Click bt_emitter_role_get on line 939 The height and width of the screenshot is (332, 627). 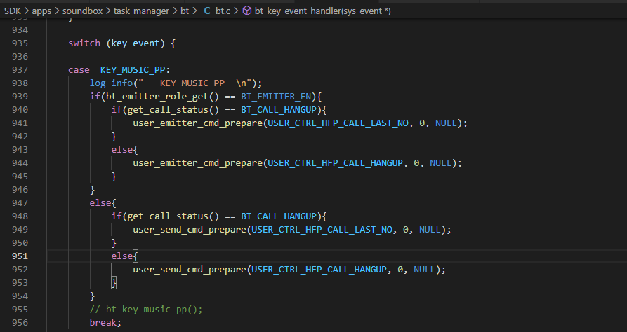(x=157, y=97)
